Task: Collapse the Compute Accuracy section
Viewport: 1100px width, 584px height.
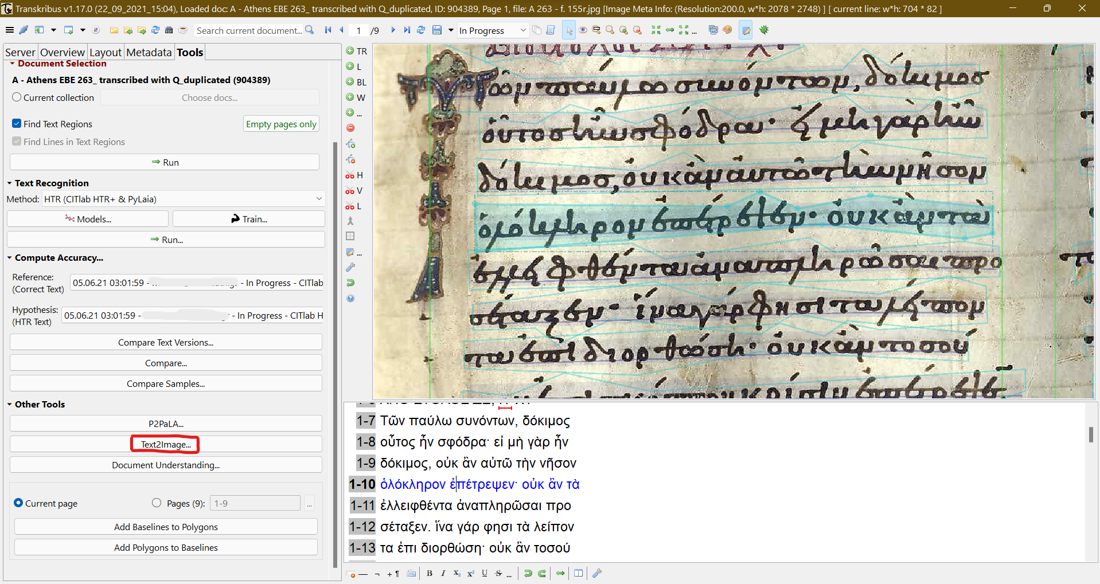Action: [10, 258]
